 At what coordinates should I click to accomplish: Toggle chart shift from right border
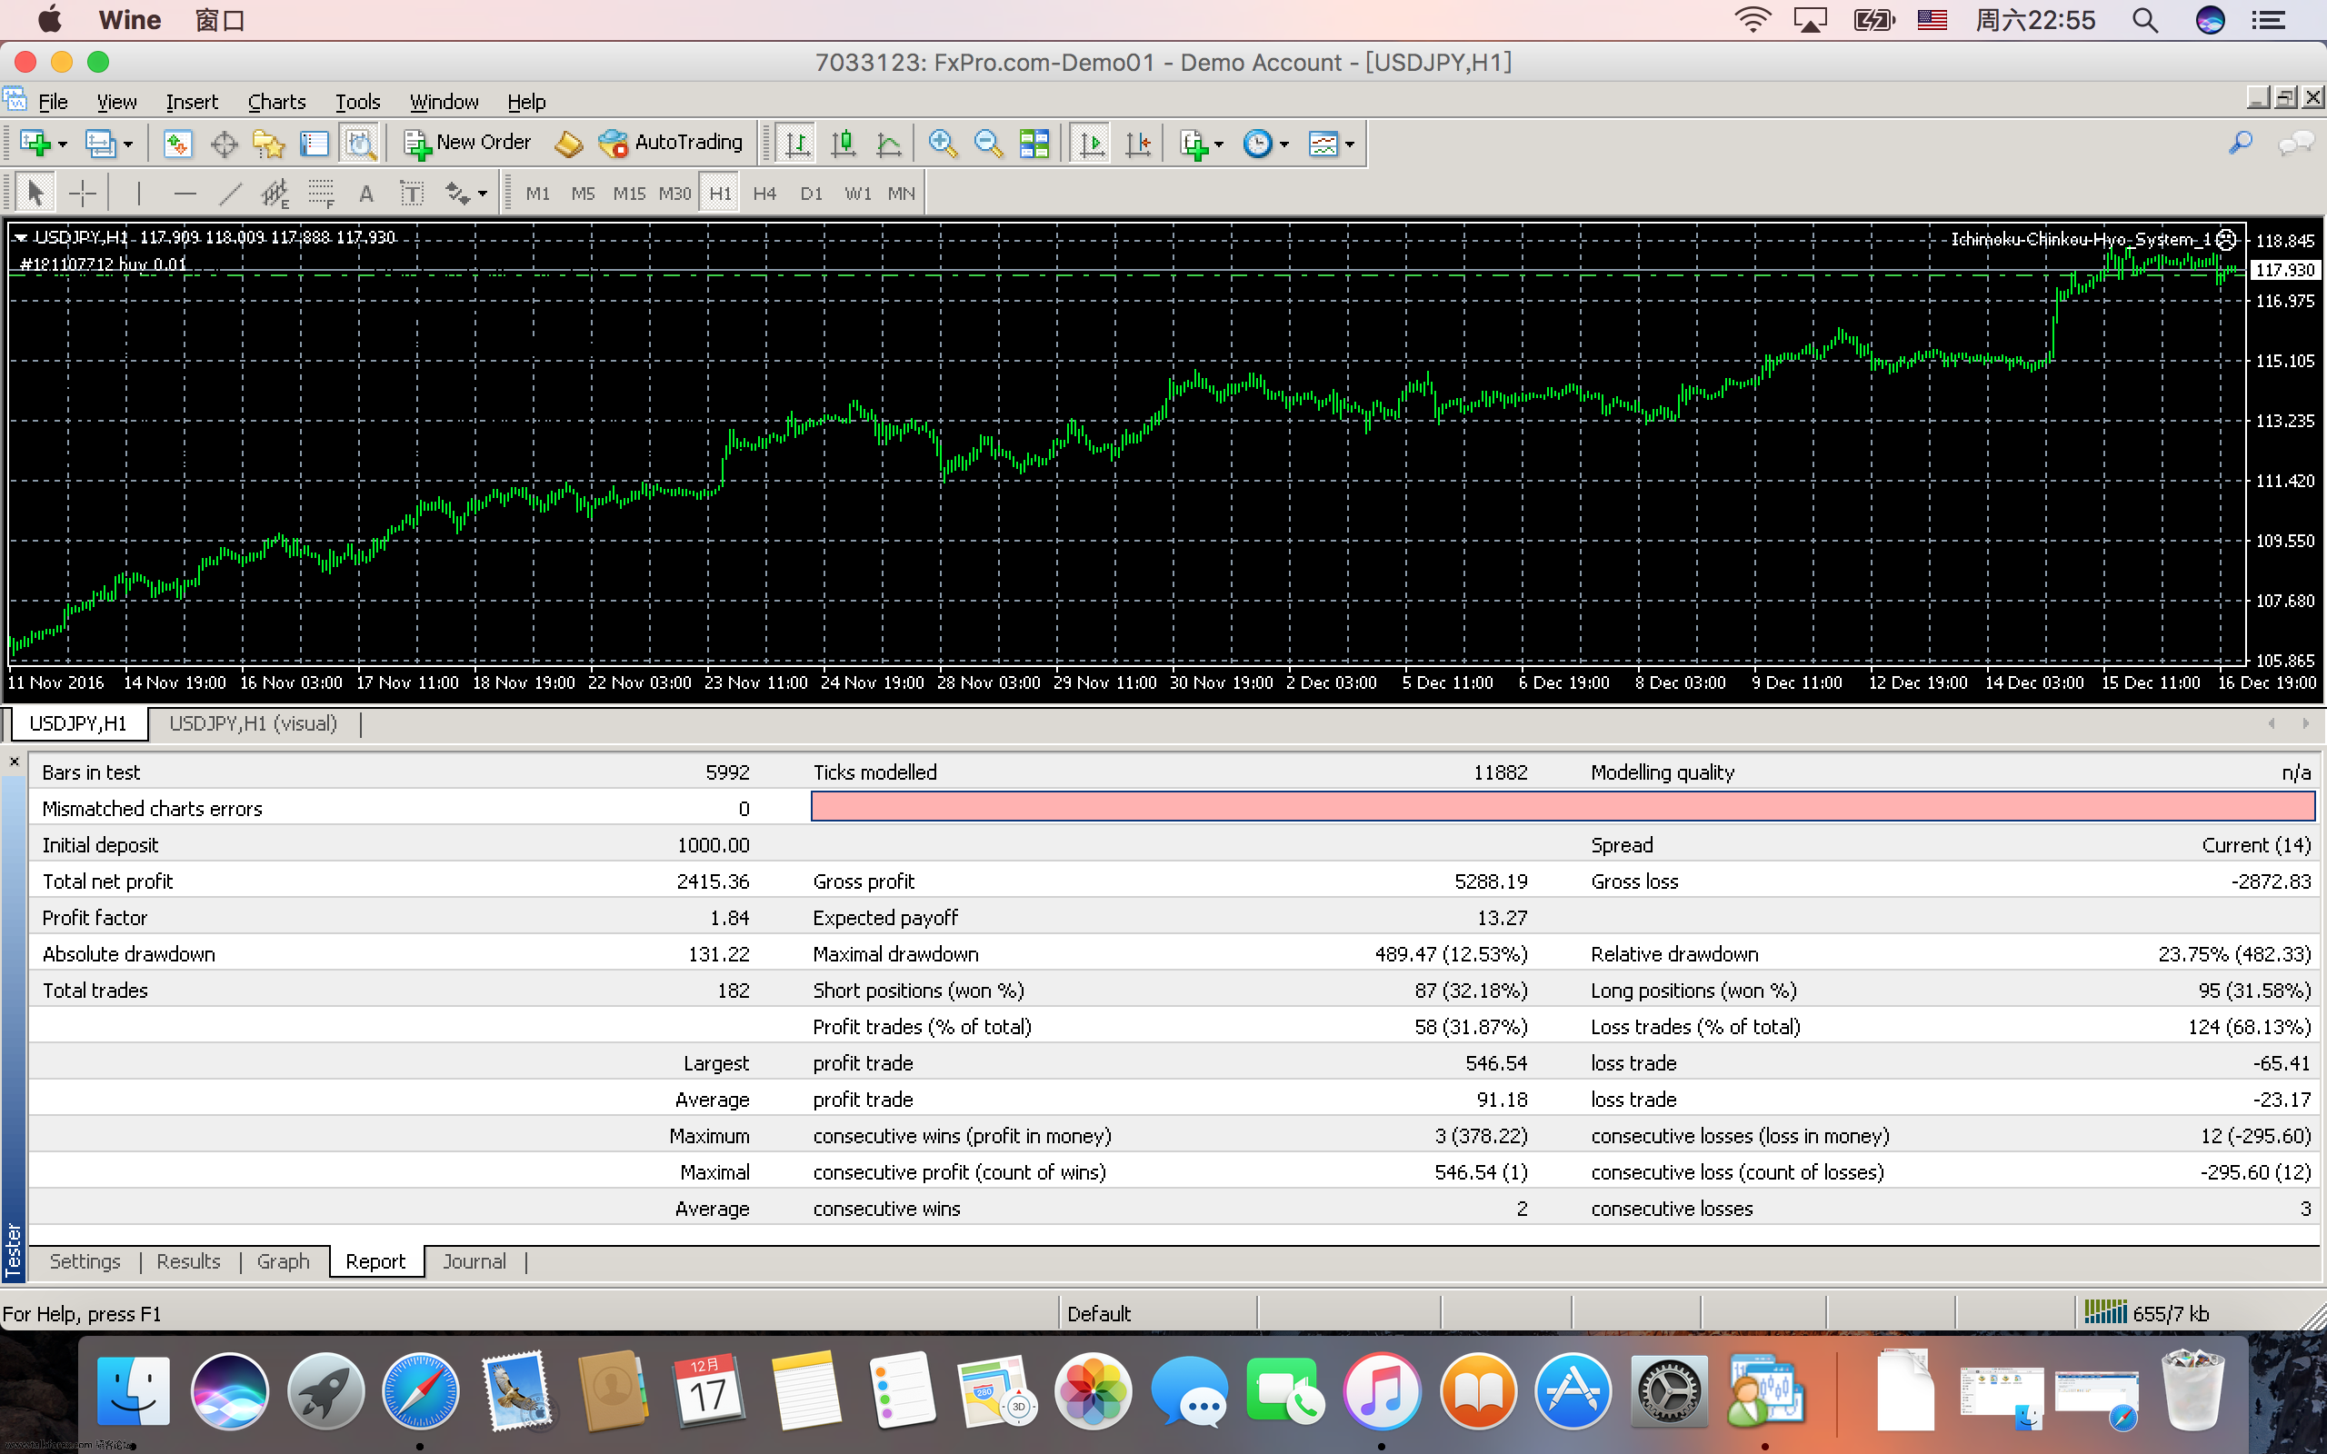click(x=1137, y=144)
